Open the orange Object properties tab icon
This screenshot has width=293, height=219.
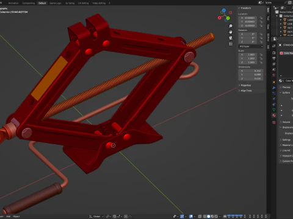(274, 82)
